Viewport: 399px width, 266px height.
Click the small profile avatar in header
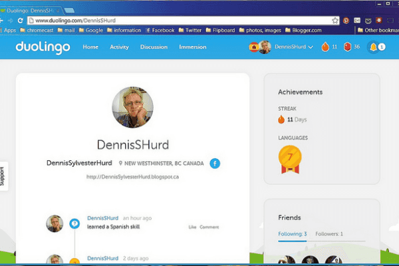(265, 47)
